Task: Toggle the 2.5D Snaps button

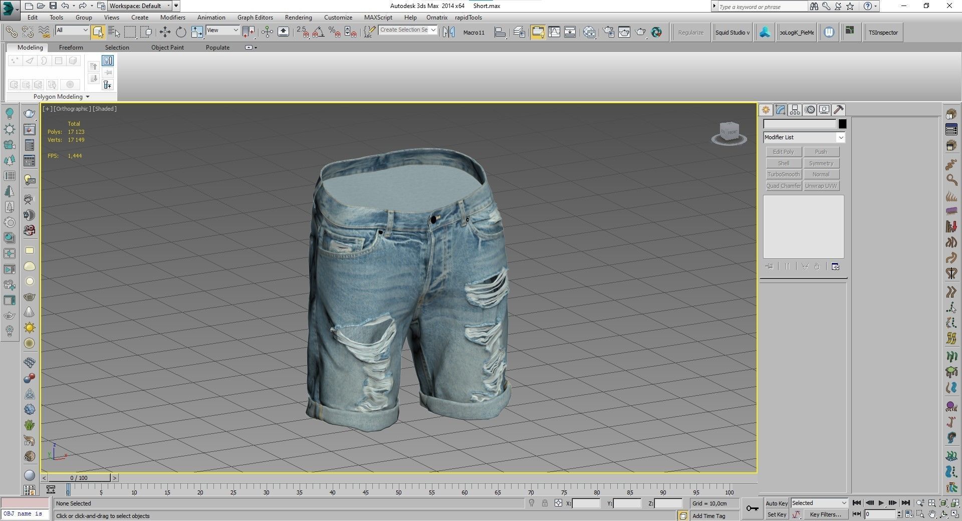Action: (x=302, y=32)
